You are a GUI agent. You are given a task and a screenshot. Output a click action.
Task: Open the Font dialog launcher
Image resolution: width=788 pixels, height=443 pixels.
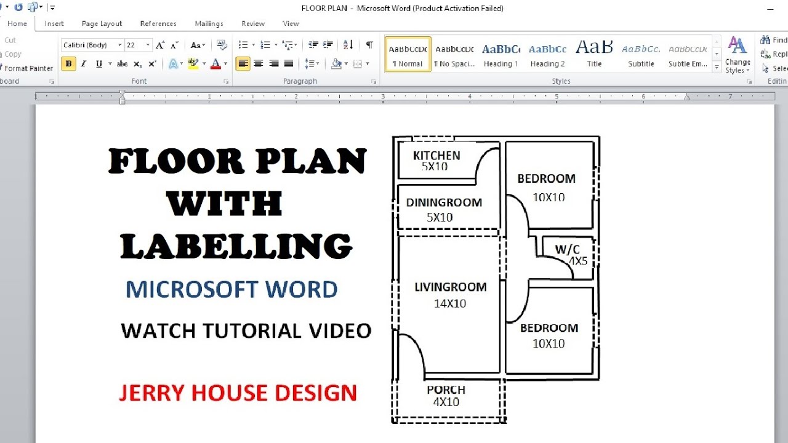(x=226, y=81)
